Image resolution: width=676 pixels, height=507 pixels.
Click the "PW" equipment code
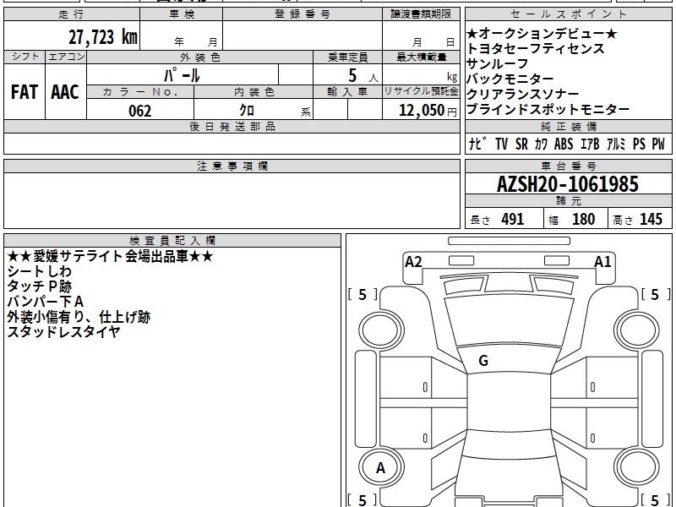[x=658, y=144]
